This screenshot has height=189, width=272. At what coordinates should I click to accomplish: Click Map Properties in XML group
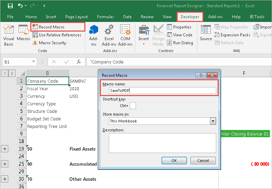click(x=231, y=27)
